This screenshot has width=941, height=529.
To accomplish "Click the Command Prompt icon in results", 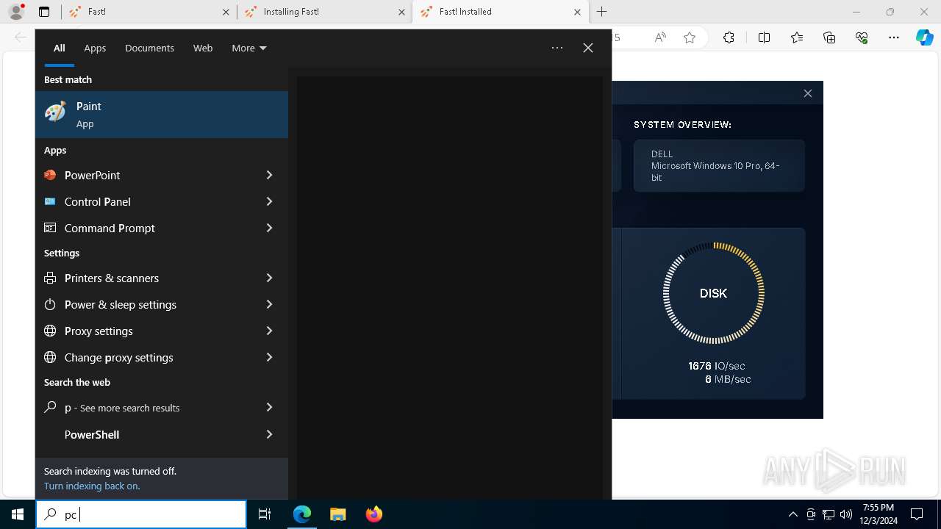I will coord(50,228).
